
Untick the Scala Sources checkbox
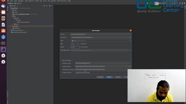point(82,47)
